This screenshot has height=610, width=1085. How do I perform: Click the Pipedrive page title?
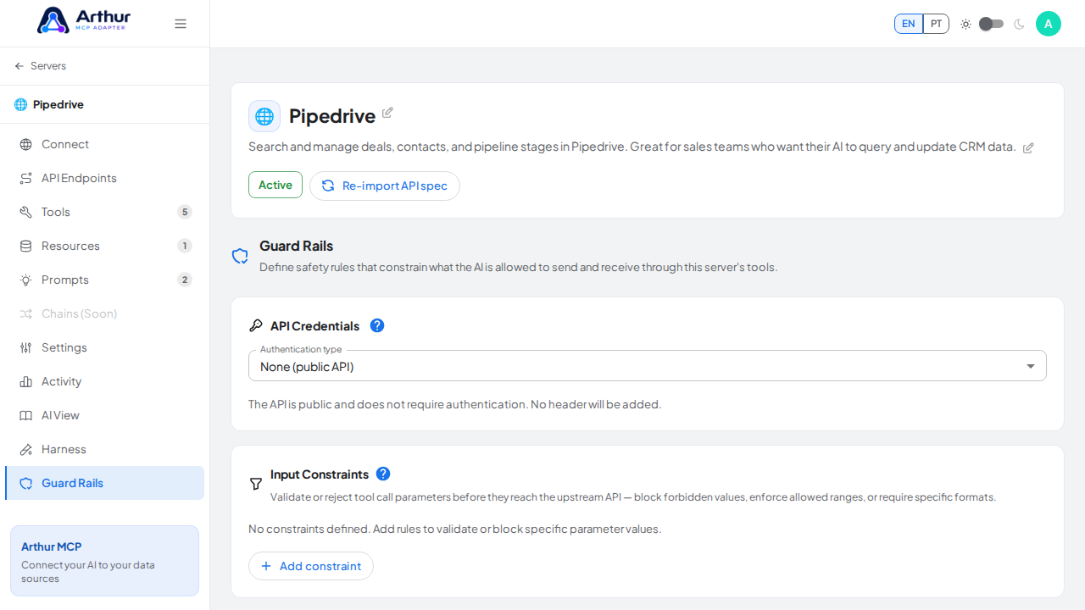click(332, 116)
